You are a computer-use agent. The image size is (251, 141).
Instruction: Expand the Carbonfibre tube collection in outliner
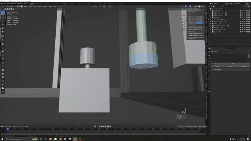(211, 25)
